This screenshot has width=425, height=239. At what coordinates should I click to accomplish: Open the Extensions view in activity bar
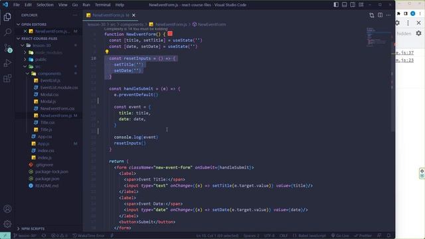point(7,78)
